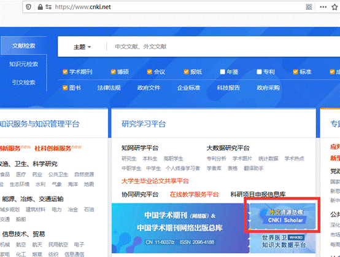Click the 生态环境 category link
This screenshot has height=257, width=340.
click(x=20, y=184)
